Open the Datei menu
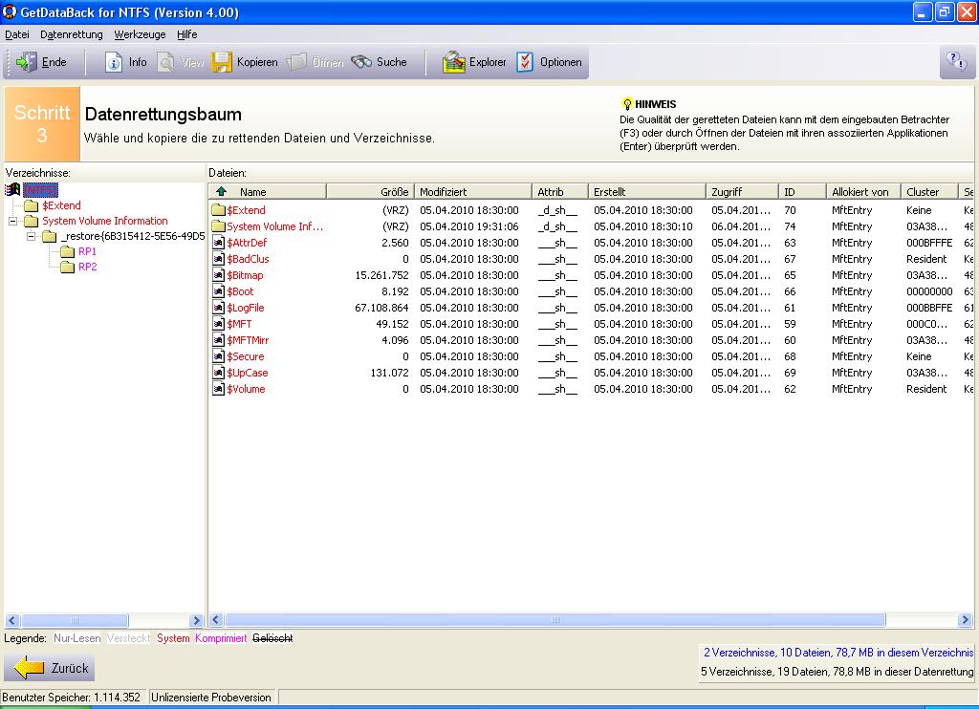 pos(17,34)
